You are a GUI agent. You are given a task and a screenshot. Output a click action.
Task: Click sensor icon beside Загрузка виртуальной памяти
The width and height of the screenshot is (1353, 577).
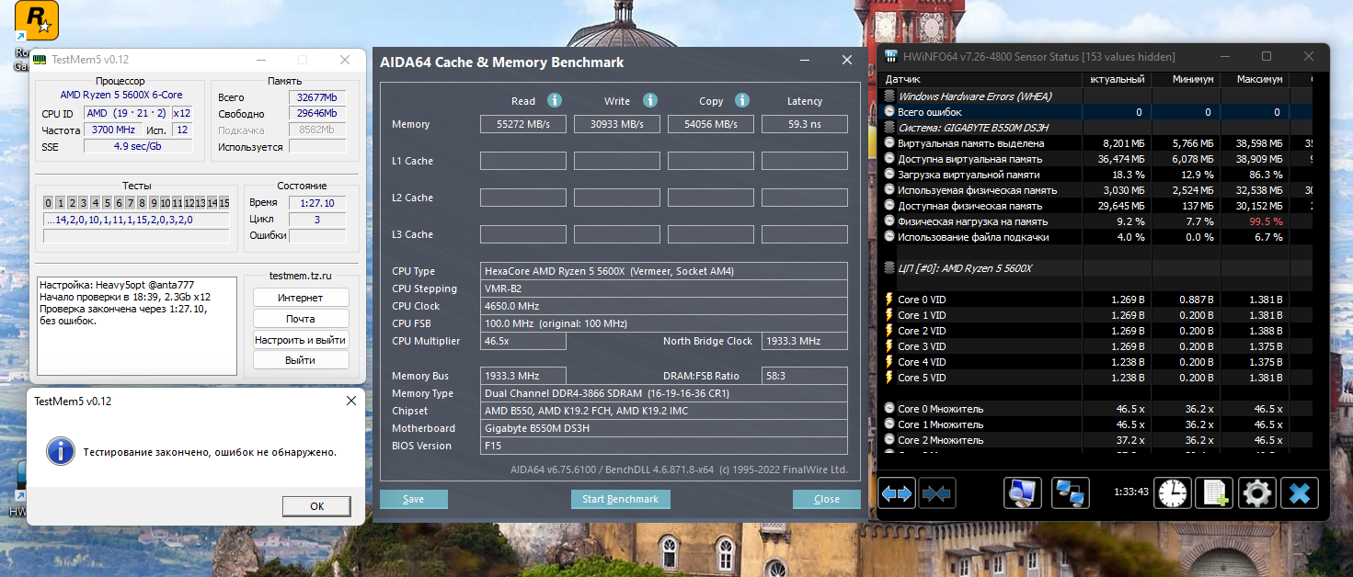click(889, 174)
